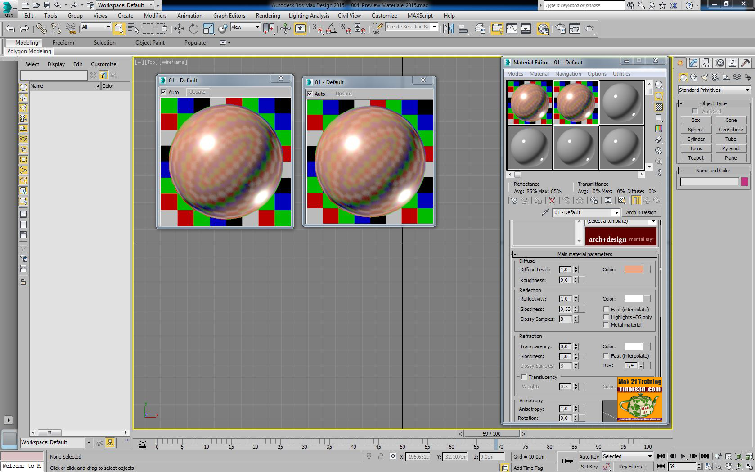Click the Mirror tool icon

pos(448,29)
